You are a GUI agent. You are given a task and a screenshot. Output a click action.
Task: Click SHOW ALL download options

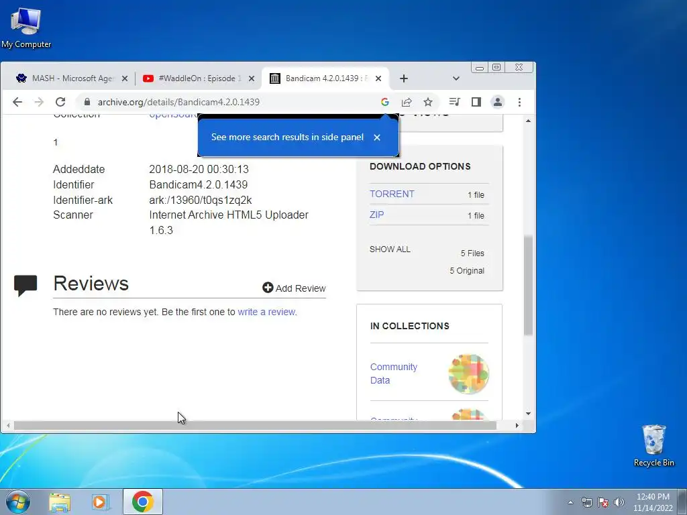click(x=390, y=249)
